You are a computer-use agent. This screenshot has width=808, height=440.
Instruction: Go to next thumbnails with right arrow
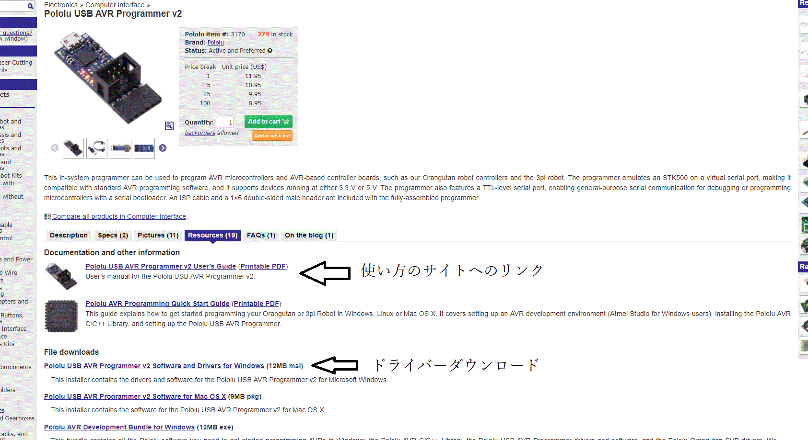point(163,148)
